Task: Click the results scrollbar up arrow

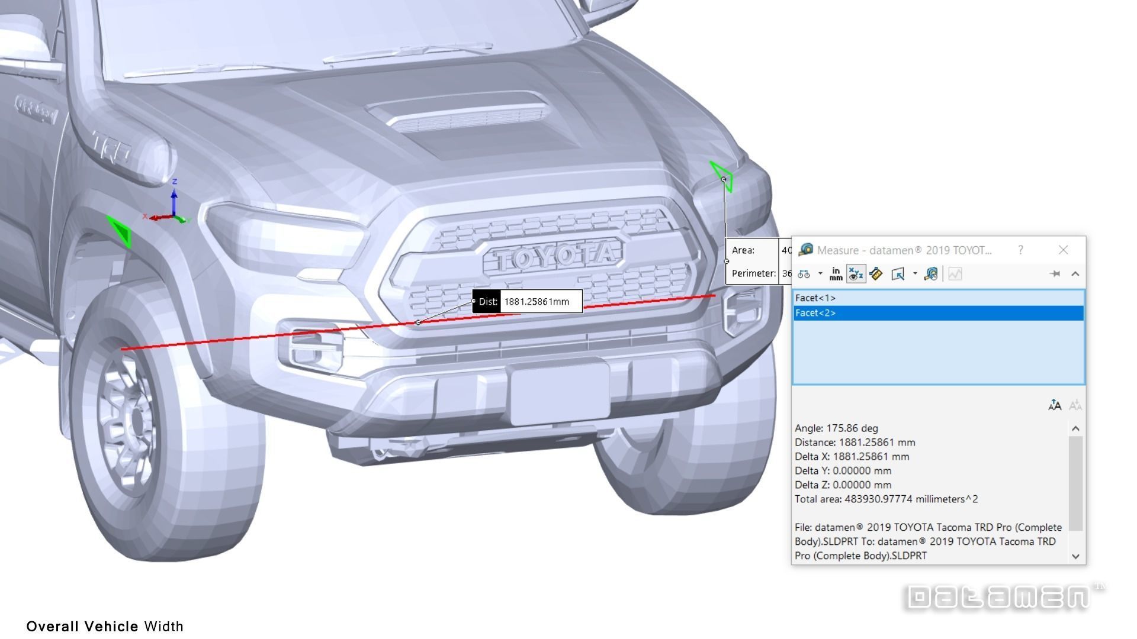Action: (1076, 428)
